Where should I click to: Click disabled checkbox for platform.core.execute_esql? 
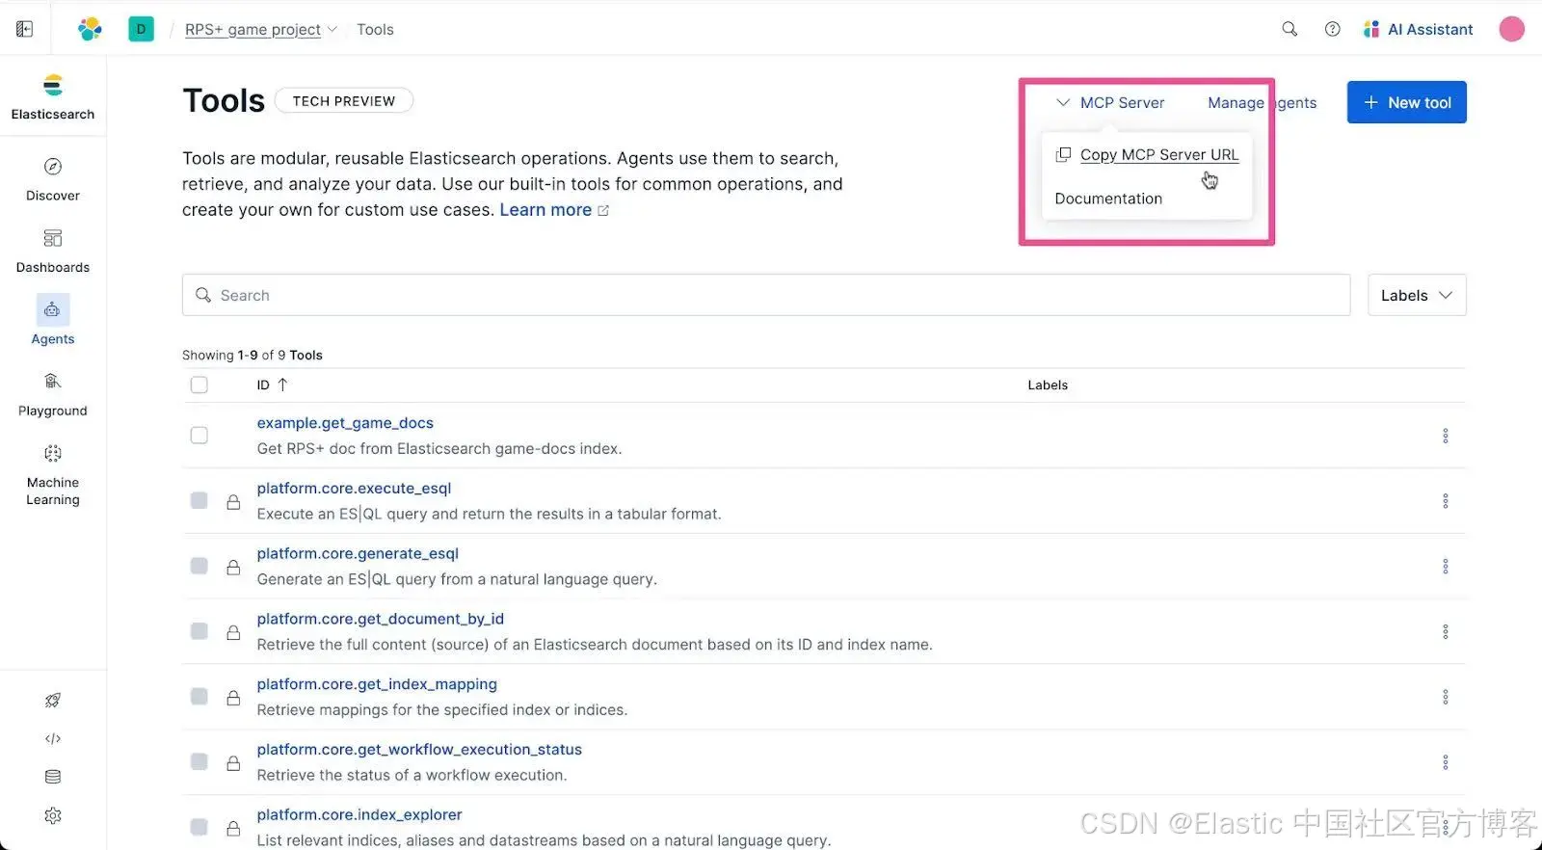(199, 500)
